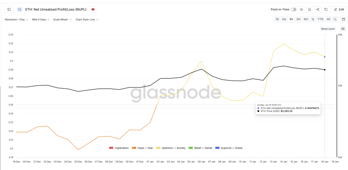Image resolution: width=348 pixels, height=170 pixels.
Task: Enable the Point-in-Time switch
Action: click(293, 9)
